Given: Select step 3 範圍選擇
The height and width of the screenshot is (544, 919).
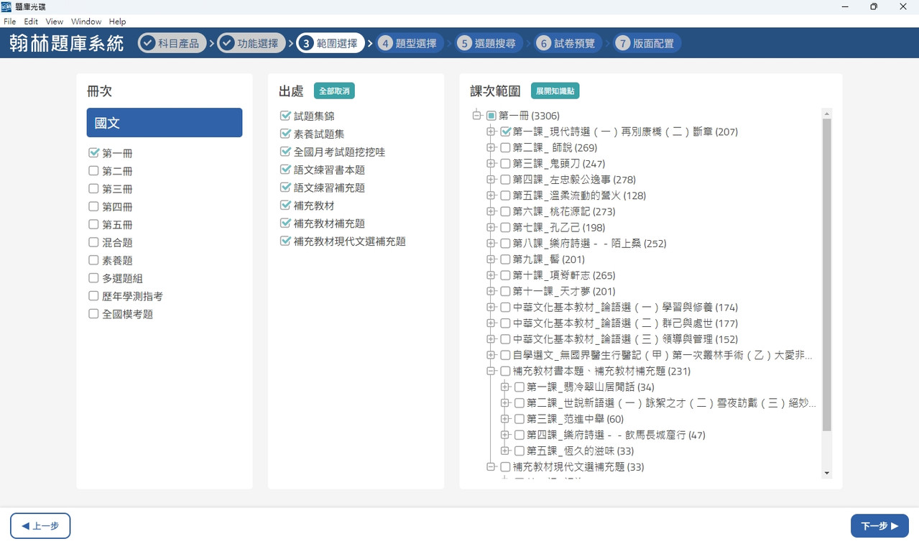Looking at the screenshot, I should (331, 43).
